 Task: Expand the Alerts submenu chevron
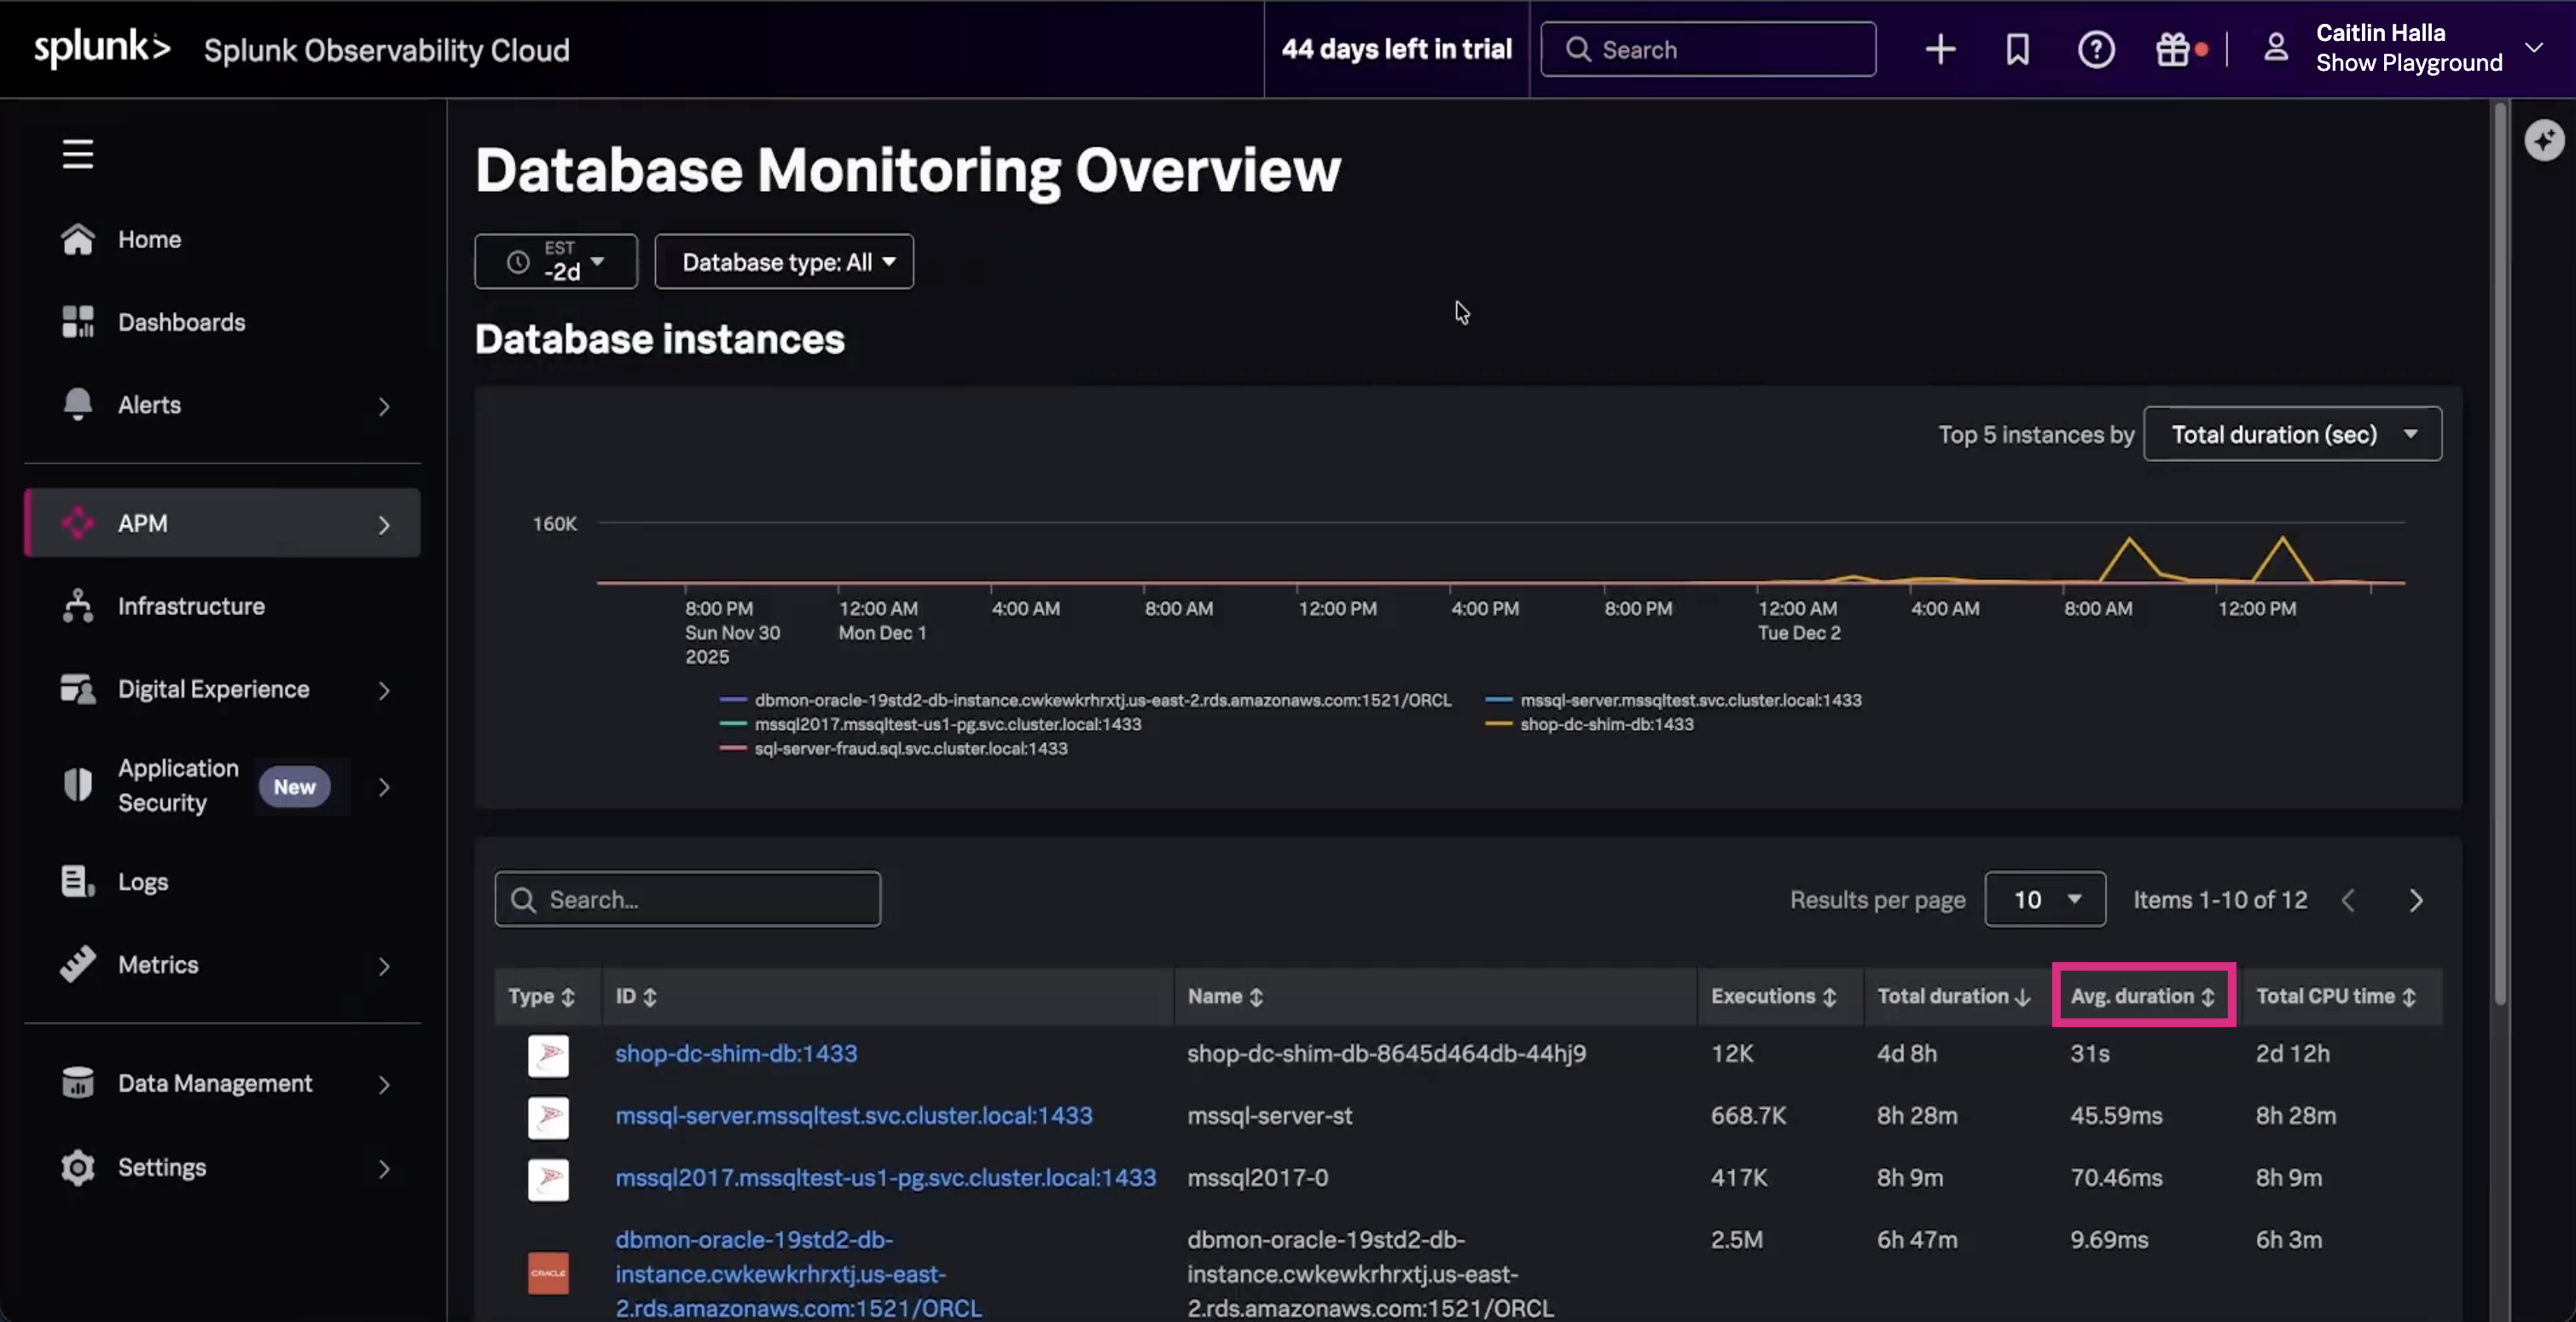click(384, 406)
